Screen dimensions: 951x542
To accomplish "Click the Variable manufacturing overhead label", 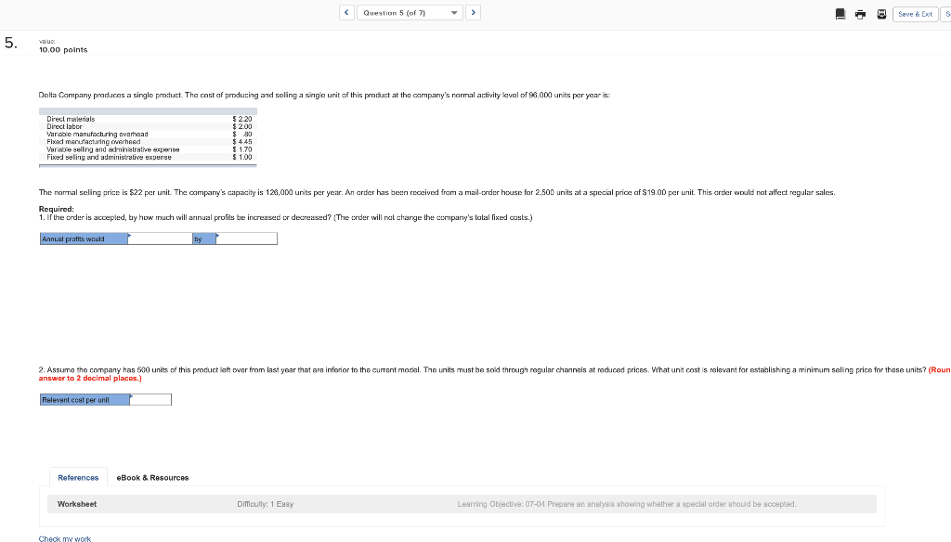I will 97,134.
